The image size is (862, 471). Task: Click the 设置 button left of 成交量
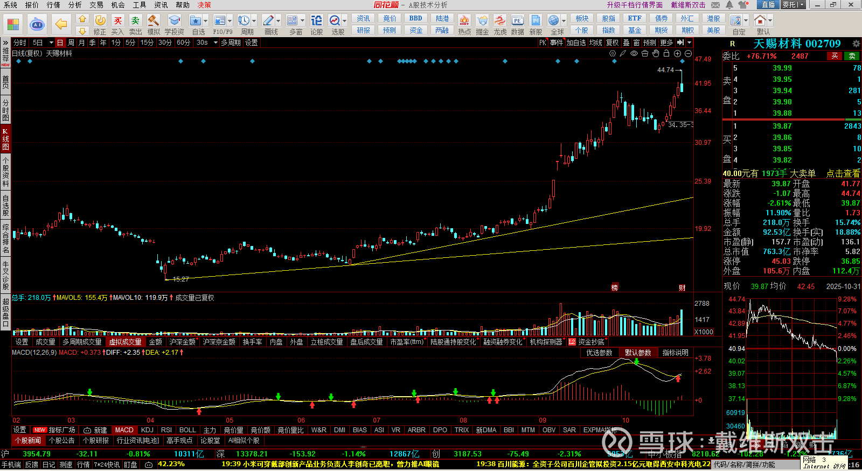[22, 342]
